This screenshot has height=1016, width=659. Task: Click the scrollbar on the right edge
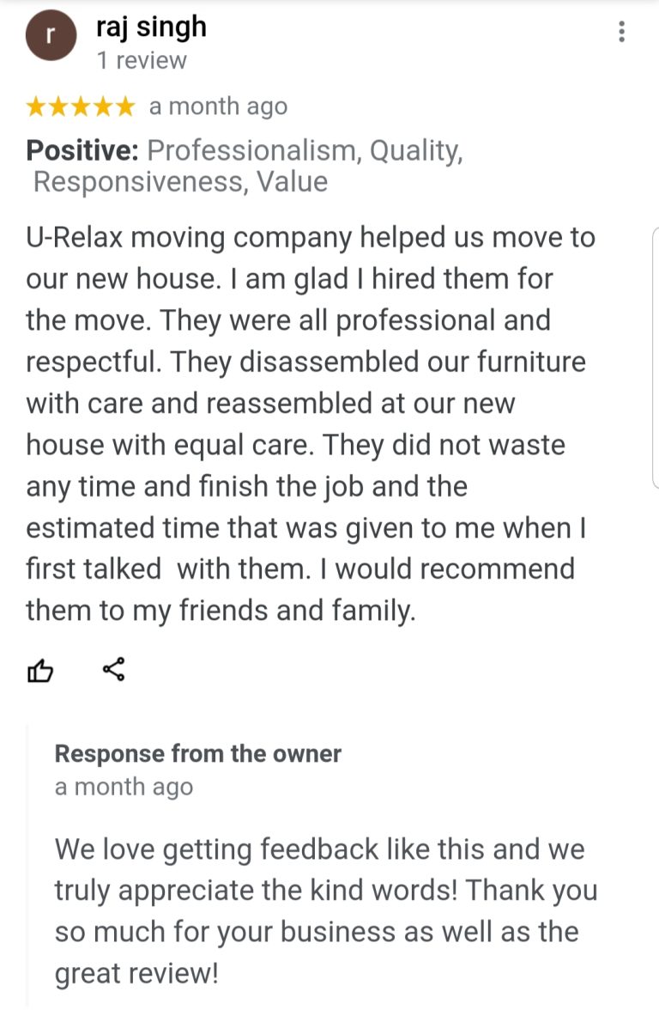(x=656, y=356)
